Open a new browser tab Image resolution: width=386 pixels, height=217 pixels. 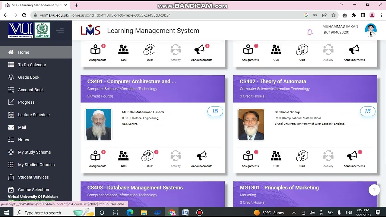pos(76,5)
